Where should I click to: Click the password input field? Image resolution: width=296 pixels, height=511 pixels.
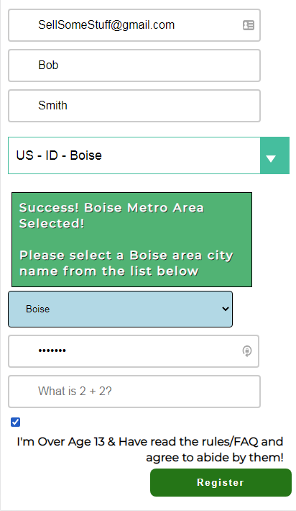pyautogui.click(x=134, y=351)
